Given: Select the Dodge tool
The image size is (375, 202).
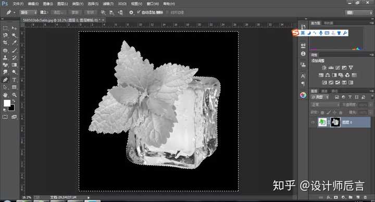Looking at the screenshot, I should (x=15, y=72).
